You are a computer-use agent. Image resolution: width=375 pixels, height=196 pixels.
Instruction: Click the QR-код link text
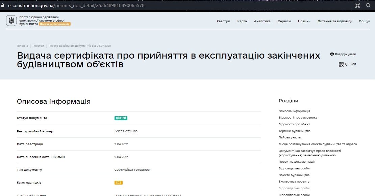point(351,64)
